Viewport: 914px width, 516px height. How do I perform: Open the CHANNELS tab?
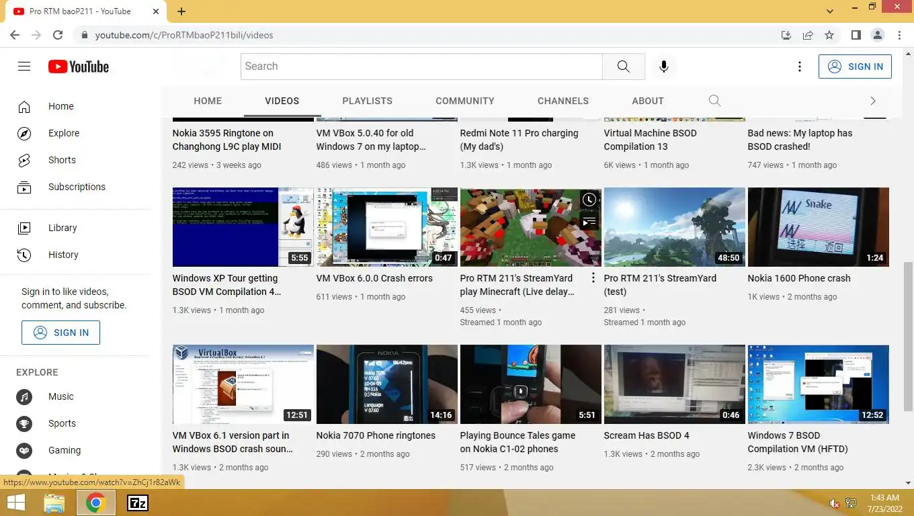click(x=563, y=101)
